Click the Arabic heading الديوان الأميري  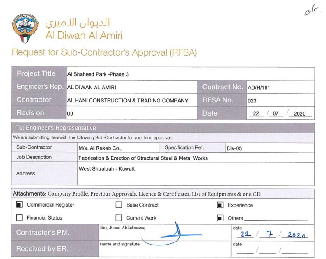point(78,23)
